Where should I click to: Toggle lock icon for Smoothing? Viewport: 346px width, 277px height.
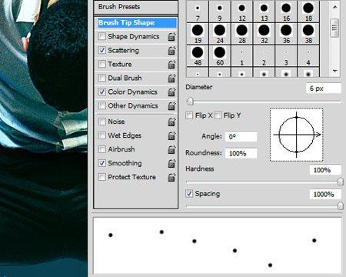(x=171, y=163)
